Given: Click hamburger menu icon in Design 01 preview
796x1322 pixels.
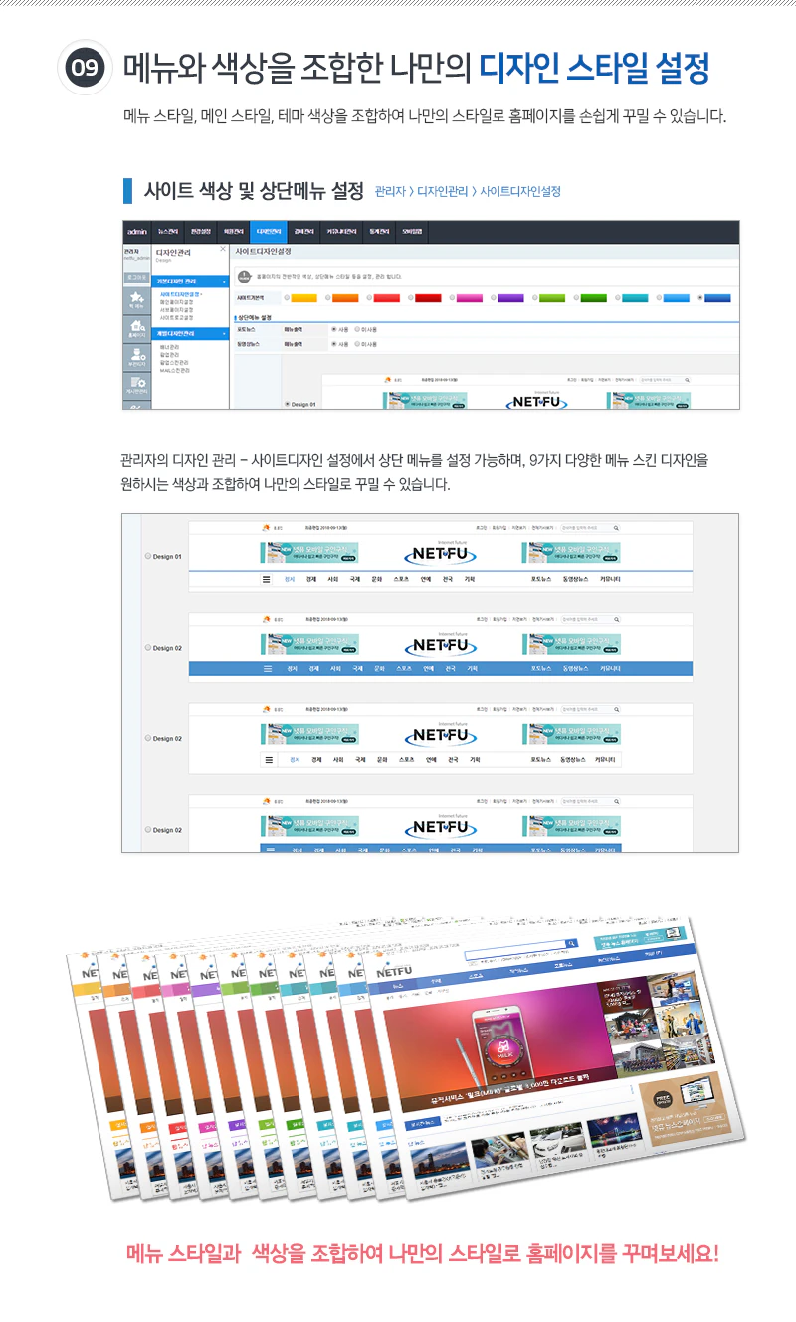Looking at the screenshot, I should [x=267, y=578].
